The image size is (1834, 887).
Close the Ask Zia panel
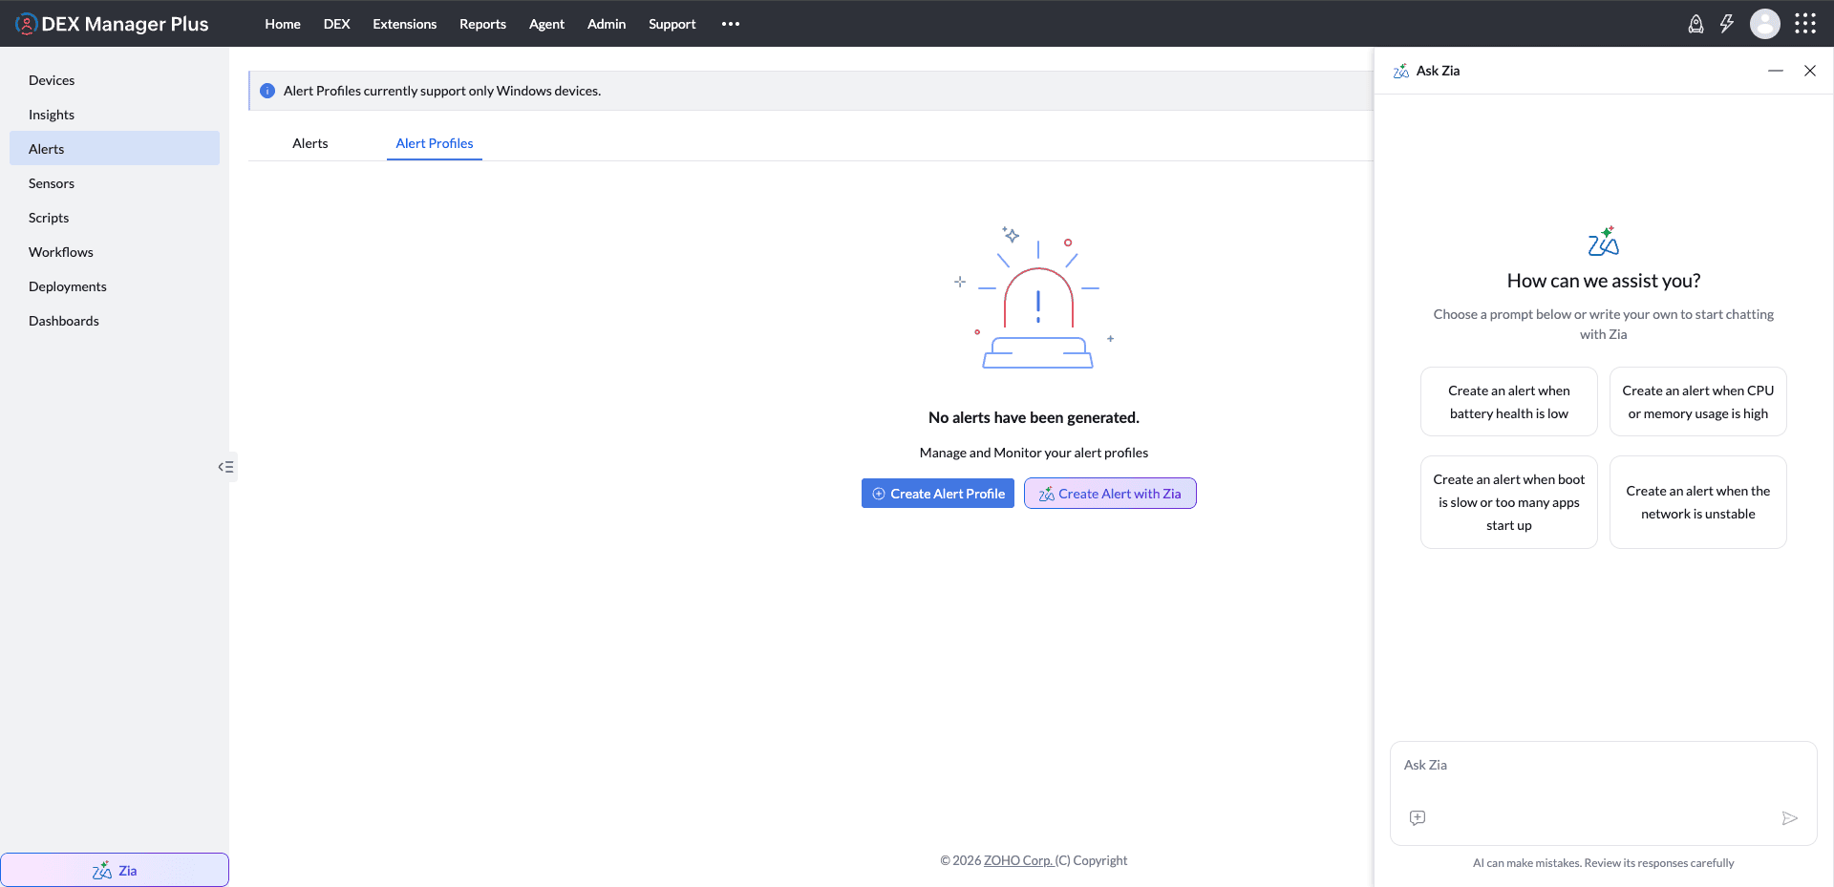(1810, 71)
